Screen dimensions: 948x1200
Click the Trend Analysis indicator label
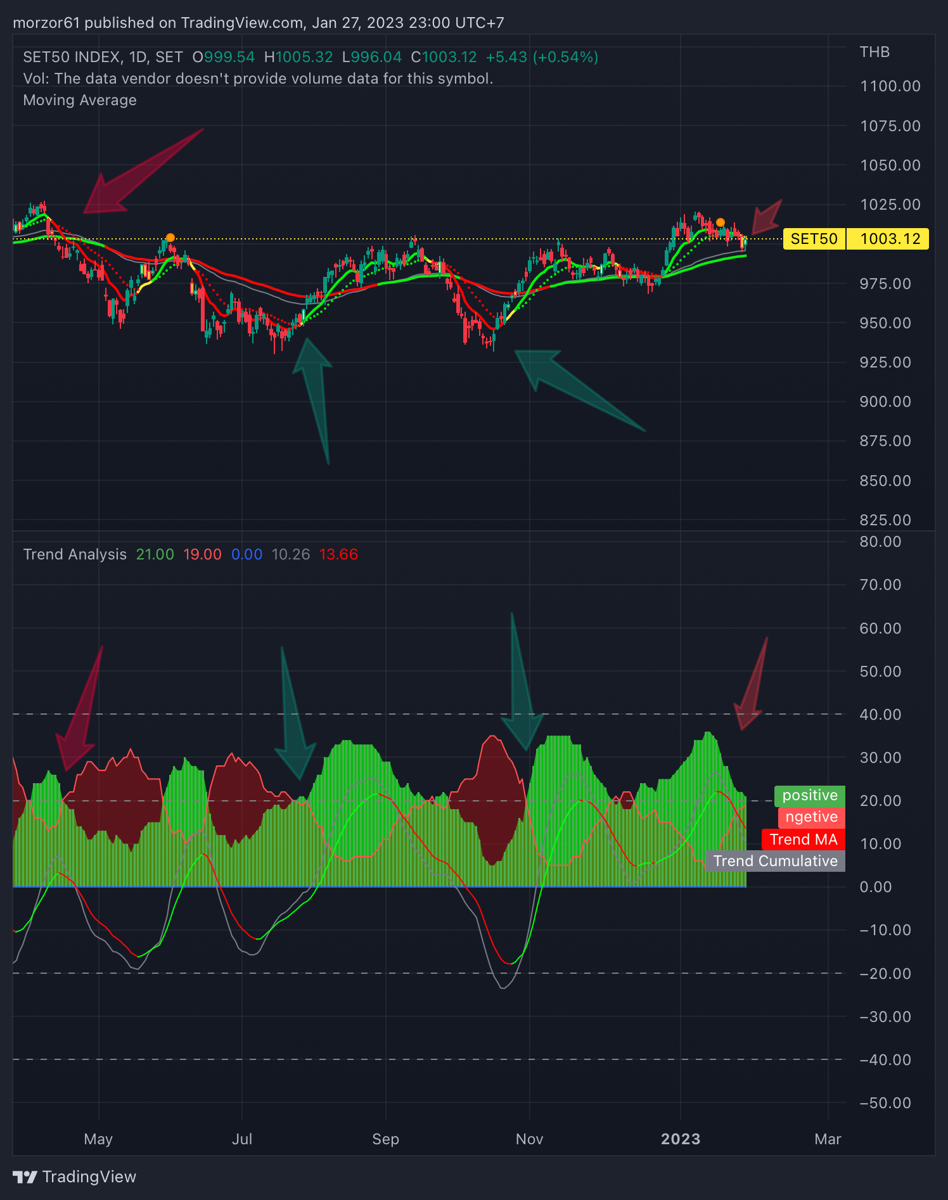click(x=75, y=554)
